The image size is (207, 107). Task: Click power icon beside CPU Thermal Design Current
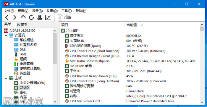pos(67,56)
